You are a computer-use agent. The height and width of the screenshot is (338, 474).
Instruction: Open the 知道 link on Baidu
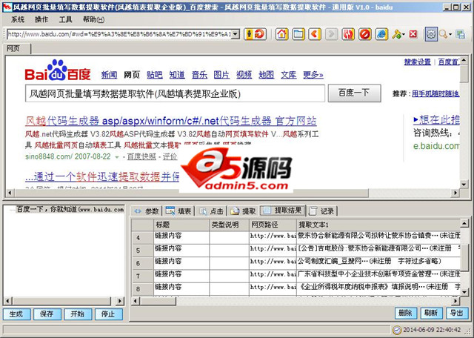[177, 75]
